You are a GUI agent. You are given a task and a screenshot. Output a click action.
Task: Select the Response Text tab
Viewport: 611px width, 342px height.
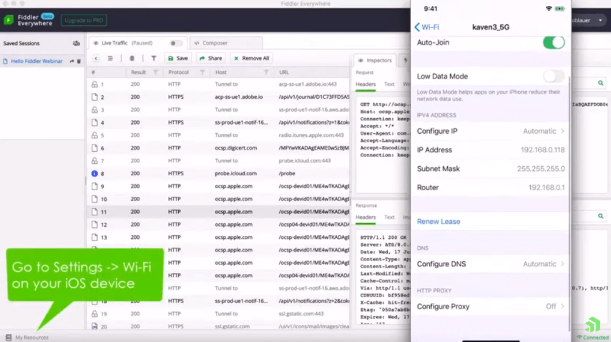tap(389, 217)
